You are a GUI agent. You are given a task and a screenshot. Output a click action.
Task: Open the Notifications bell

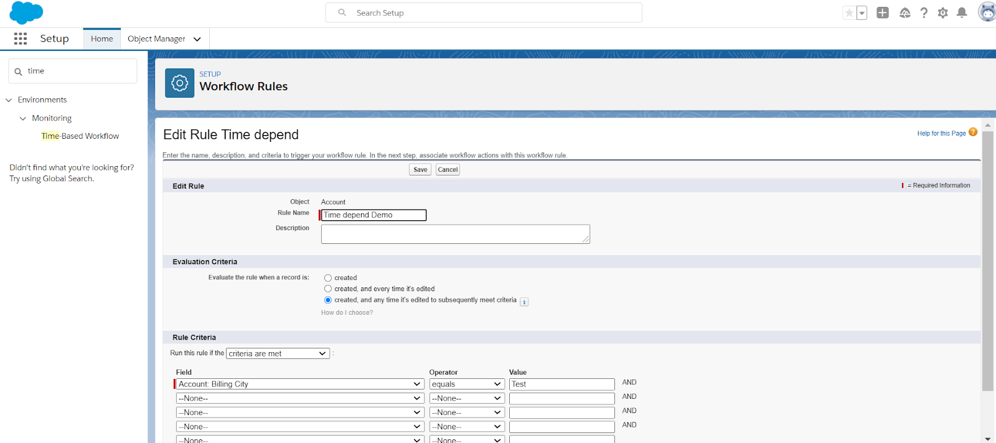point(962,13)
